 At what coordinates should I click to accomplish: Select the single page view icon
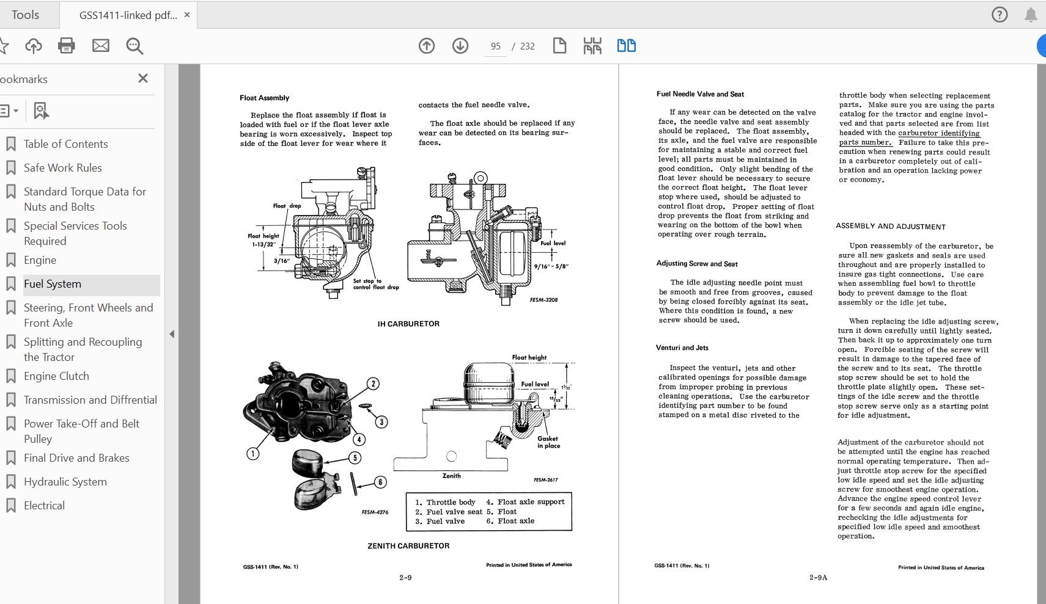coord(559,46)
